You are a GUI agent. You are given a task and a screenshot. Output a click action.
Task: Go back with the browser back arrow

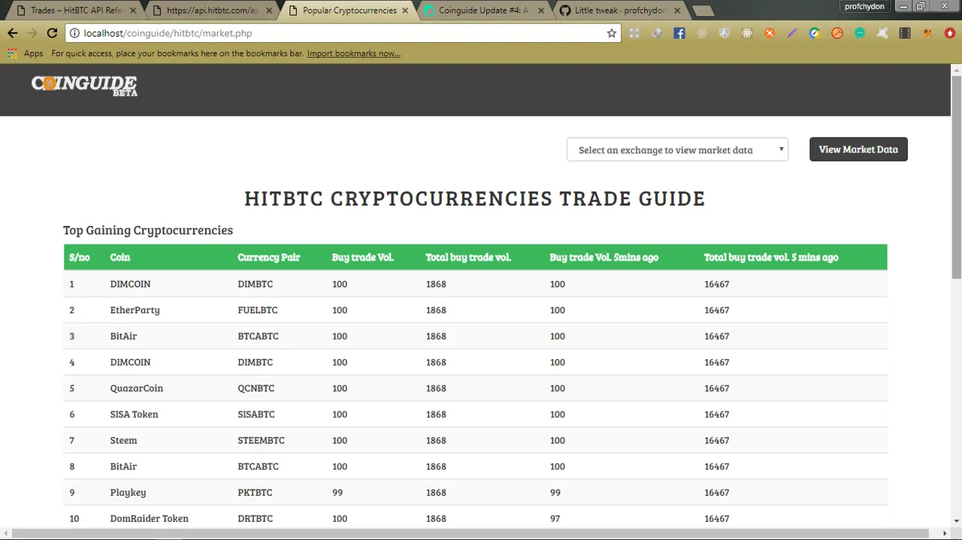(x=13, y=33)
